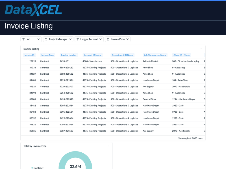Toggle sorting on the Invoice ID column
Viewport: 226px width, 169px height.
pos(29,55)
